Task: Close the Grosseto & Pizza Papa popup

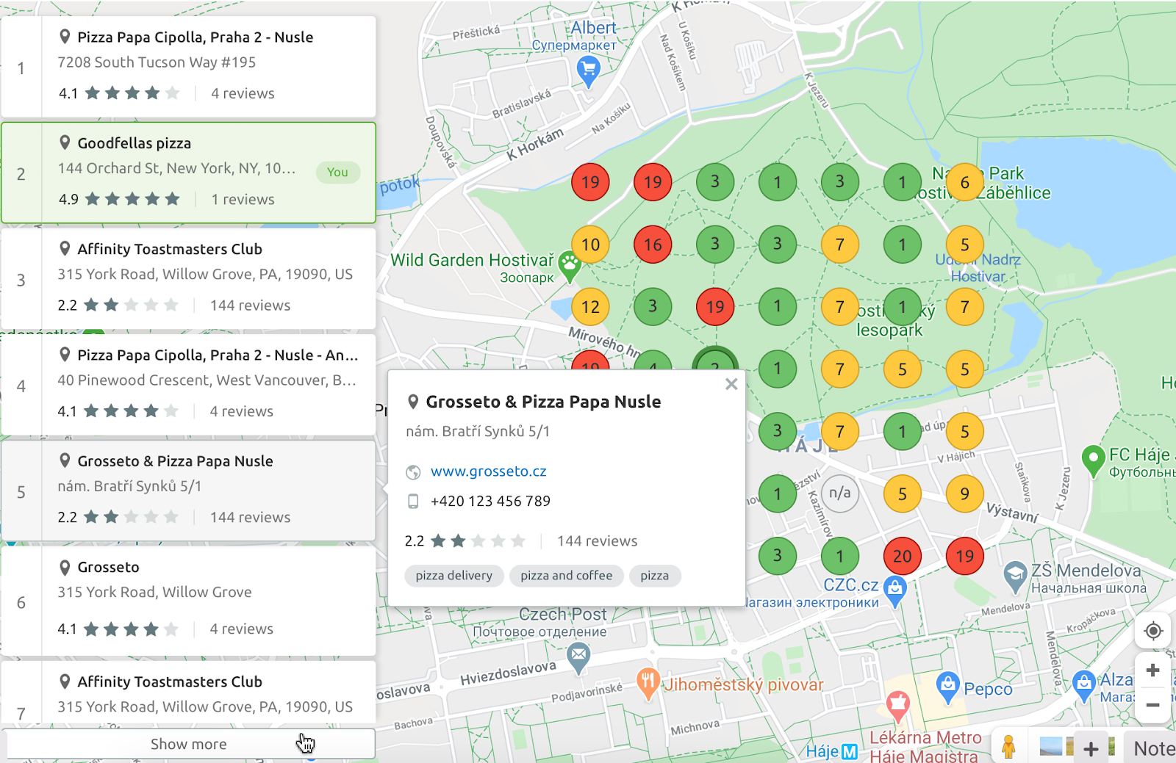Action: (731, 384)
